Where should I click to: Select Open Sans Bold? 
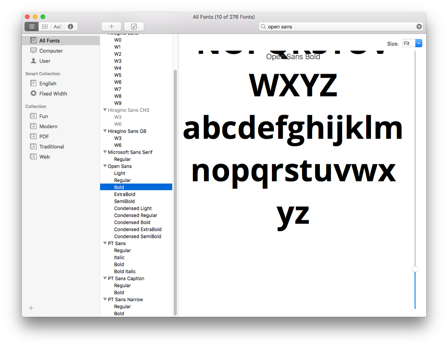136,187
